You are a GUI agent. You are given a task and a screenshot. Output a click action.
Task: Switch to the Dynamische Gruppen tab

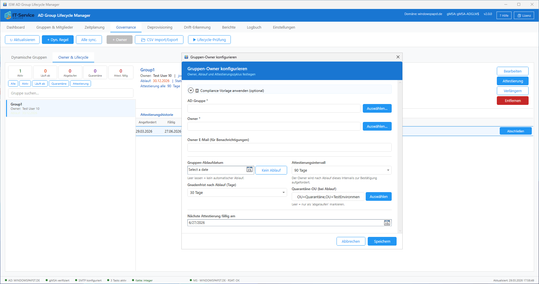[29, 57]
